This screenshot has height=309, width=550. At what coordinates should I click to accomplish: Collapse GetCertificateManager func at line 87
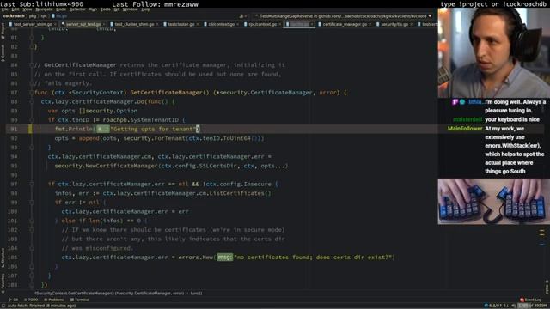[32, 93]
